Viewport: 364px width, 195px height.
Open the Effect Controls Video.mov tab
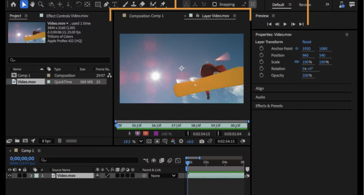tap(67, 16)
